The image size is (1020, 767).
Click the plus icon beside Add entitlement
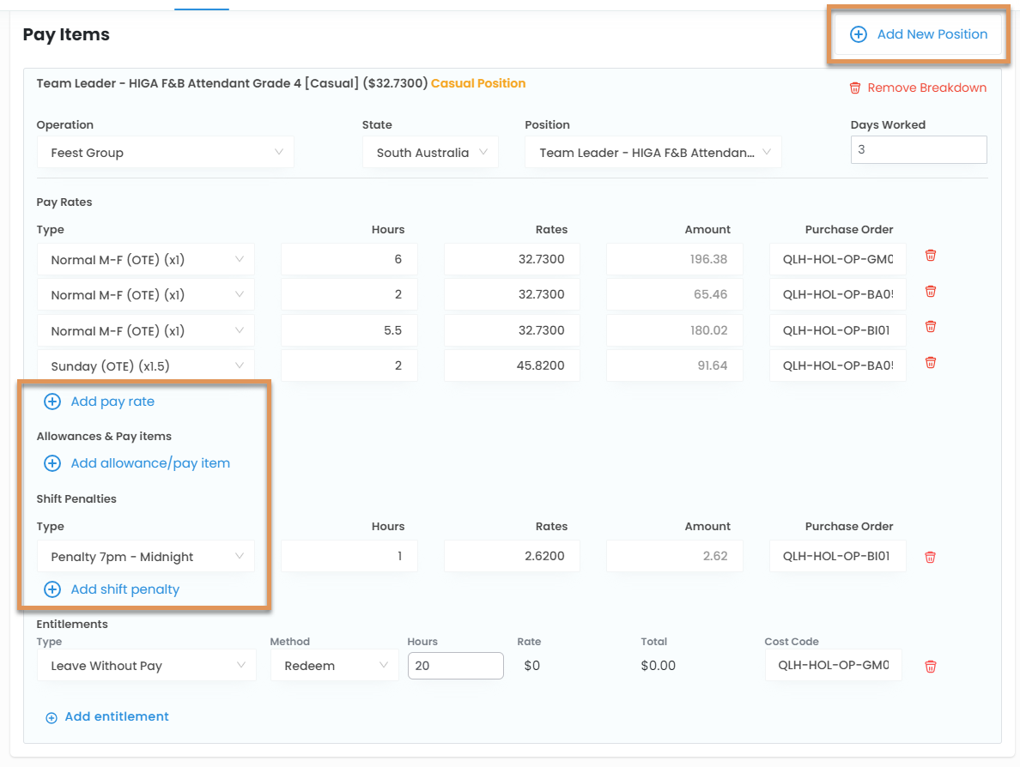(x=52, y=717)
